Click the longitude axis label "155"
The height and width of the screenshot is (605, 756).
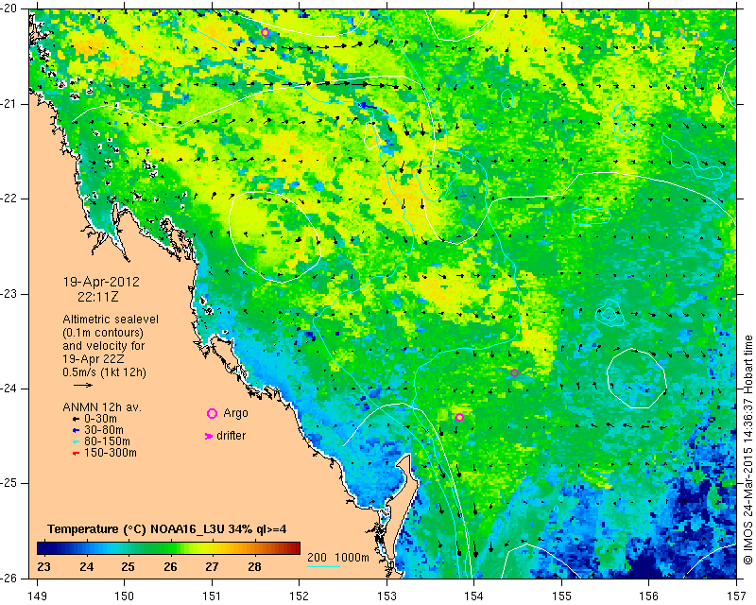point(561,596)
